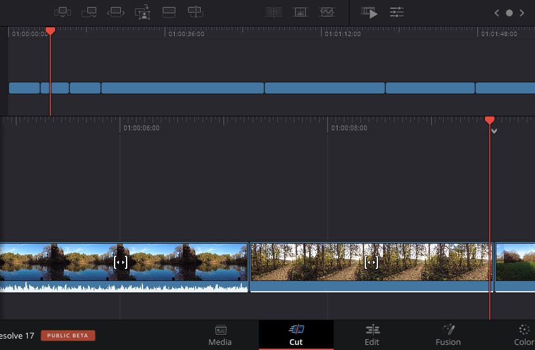Image resolution: width=535 pixels, height=350 pixels.
Task: Click the Place on Top icon
Action: (x=169, y=12)
